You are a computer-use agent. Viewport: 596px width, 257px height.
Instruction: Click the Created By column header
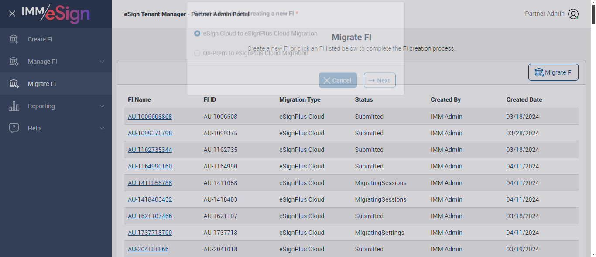click(x=445, y=99)
